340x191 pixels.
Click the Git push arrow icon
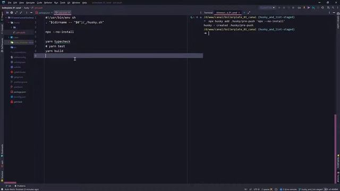pos(313,7)
